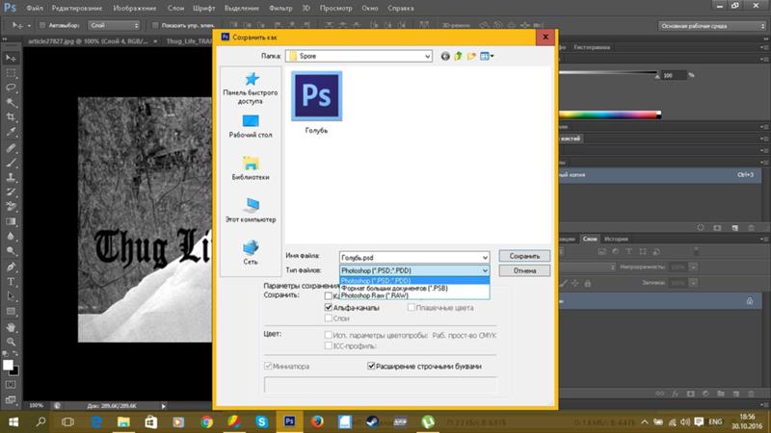Select the Zoom tool in toolbar
The image size is (771, 433).
[11, 342]
